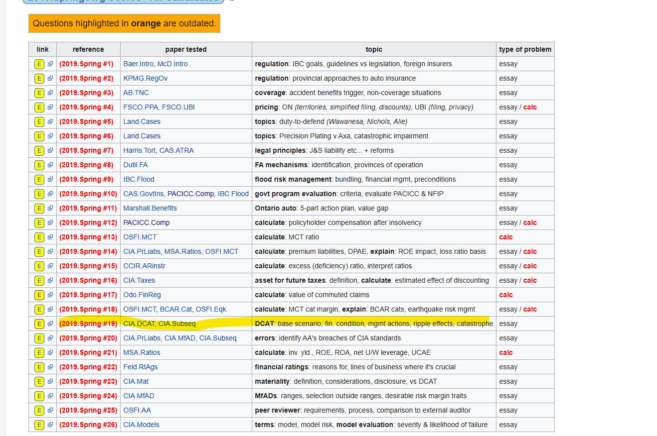Viewport: 657px width, 436px height.
Task: Click reference link (2019.Spring #15)
Action: pyautogui.click(x=88, y=266)
